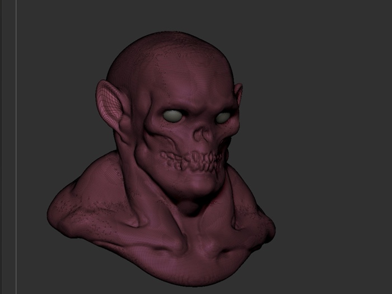Click the small ear on the head's far side
Screen dimensions: 392x294
[239, 94]
